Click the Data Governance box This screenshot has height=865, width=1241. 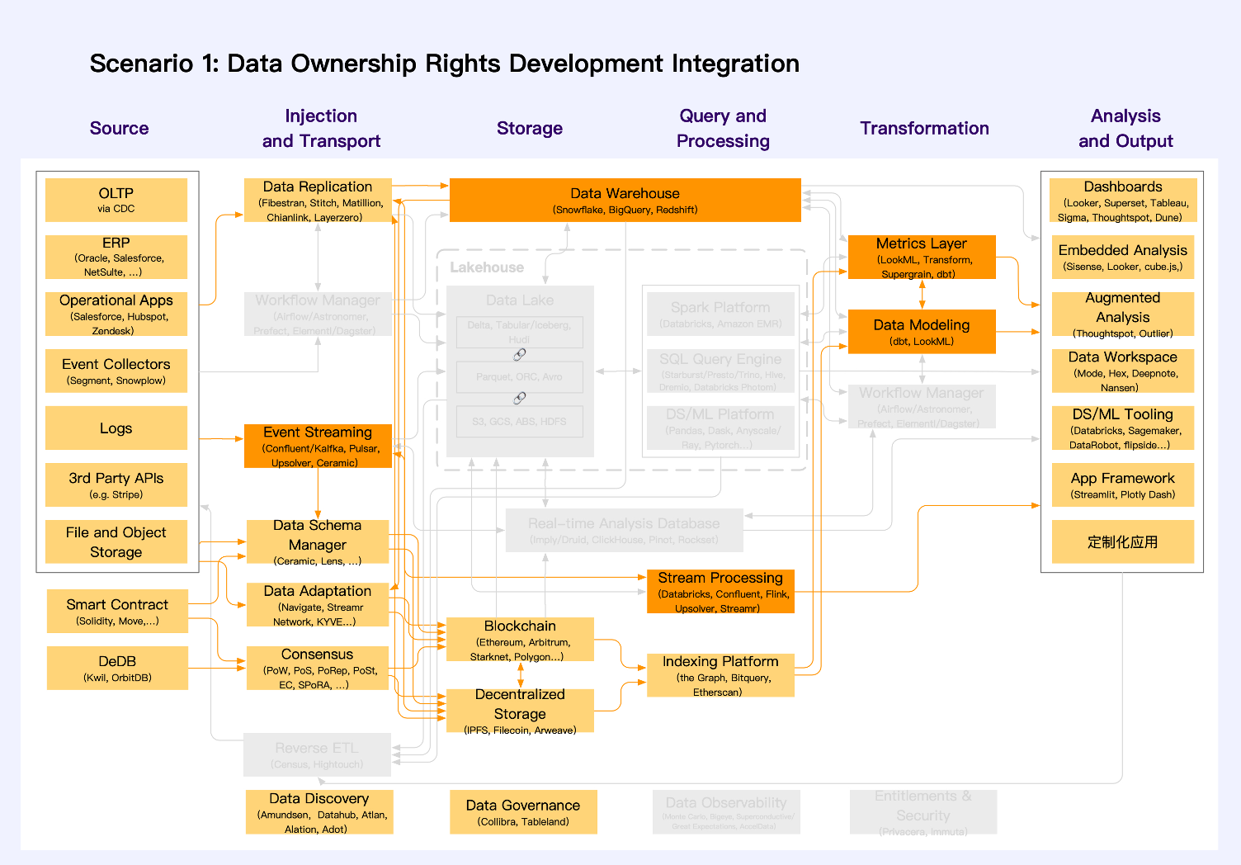(x=523, y=812)
